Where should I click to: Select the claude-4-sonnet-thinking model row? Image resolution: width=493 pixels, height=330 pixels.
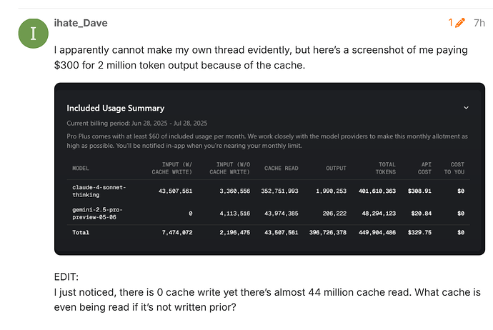point(268,191)
